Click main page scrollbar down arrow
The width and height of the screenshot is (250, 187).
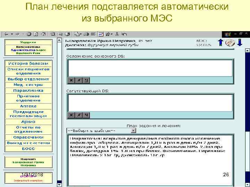tap(248, 185)
